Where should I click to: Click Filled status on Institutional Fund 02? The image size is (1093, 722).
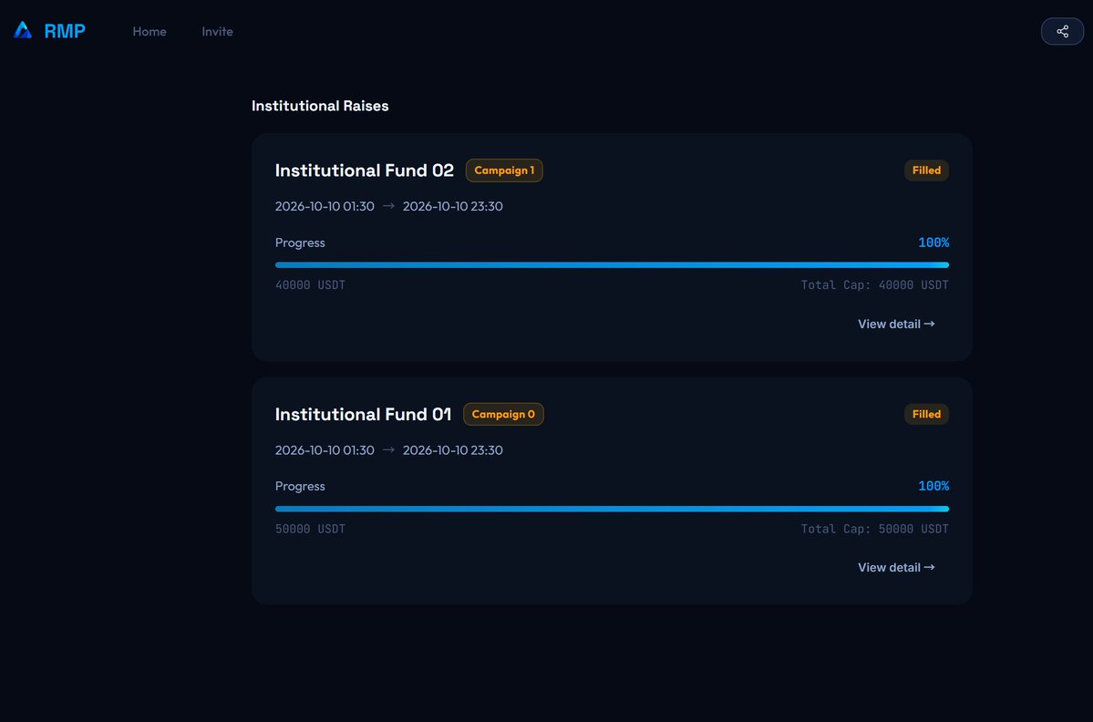click(926, 170)
